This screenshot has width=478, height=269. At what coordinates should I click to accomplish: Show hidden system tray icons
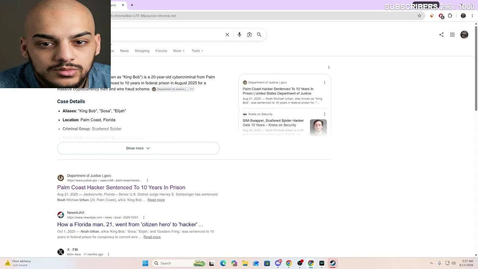coord(431,263)
